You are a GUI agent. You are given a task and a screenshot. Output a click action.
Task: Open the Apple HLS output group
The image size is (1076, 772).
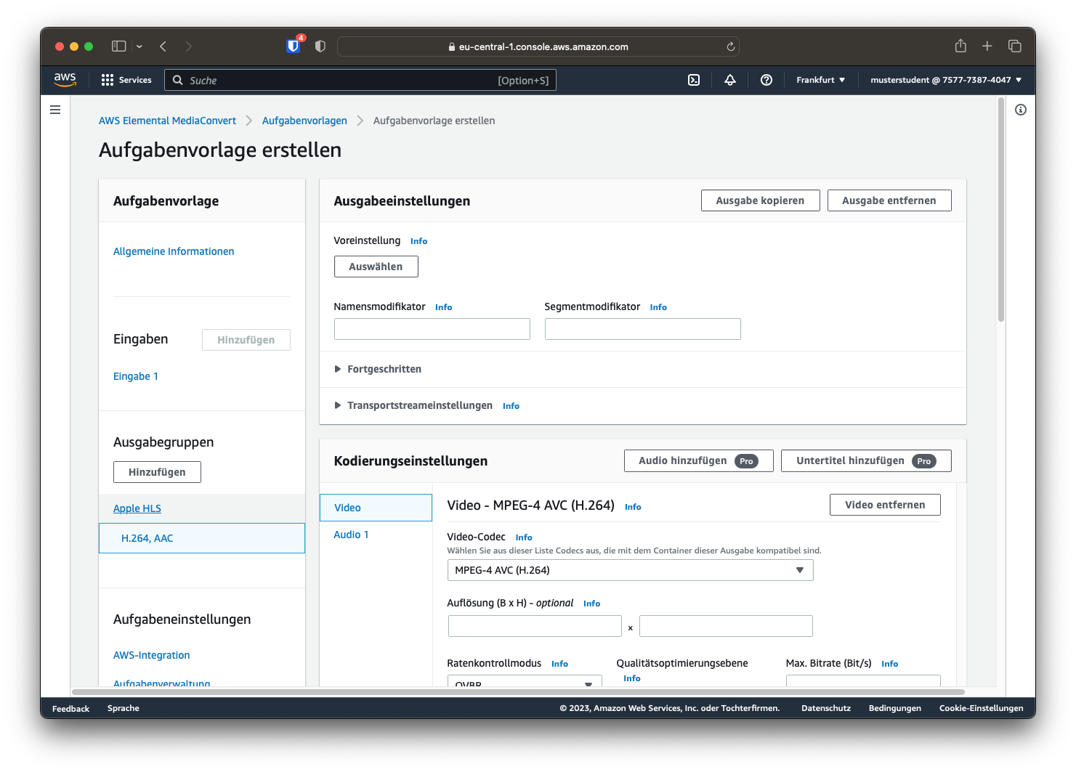(x=137, y=508)
